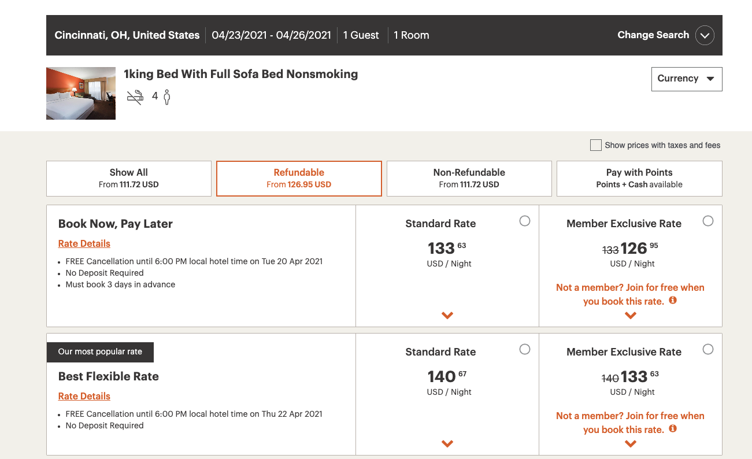Open the Change Search circular chevron
Viewport: 752px width, 459px height.
[x=705, y=35]
